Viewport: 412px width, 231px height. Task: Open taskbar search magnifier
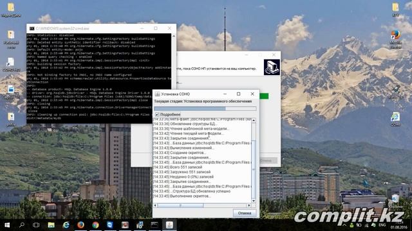tap(22, 225)
